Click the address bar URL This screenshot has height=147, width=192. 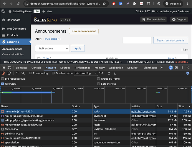(x=65, y=4)
